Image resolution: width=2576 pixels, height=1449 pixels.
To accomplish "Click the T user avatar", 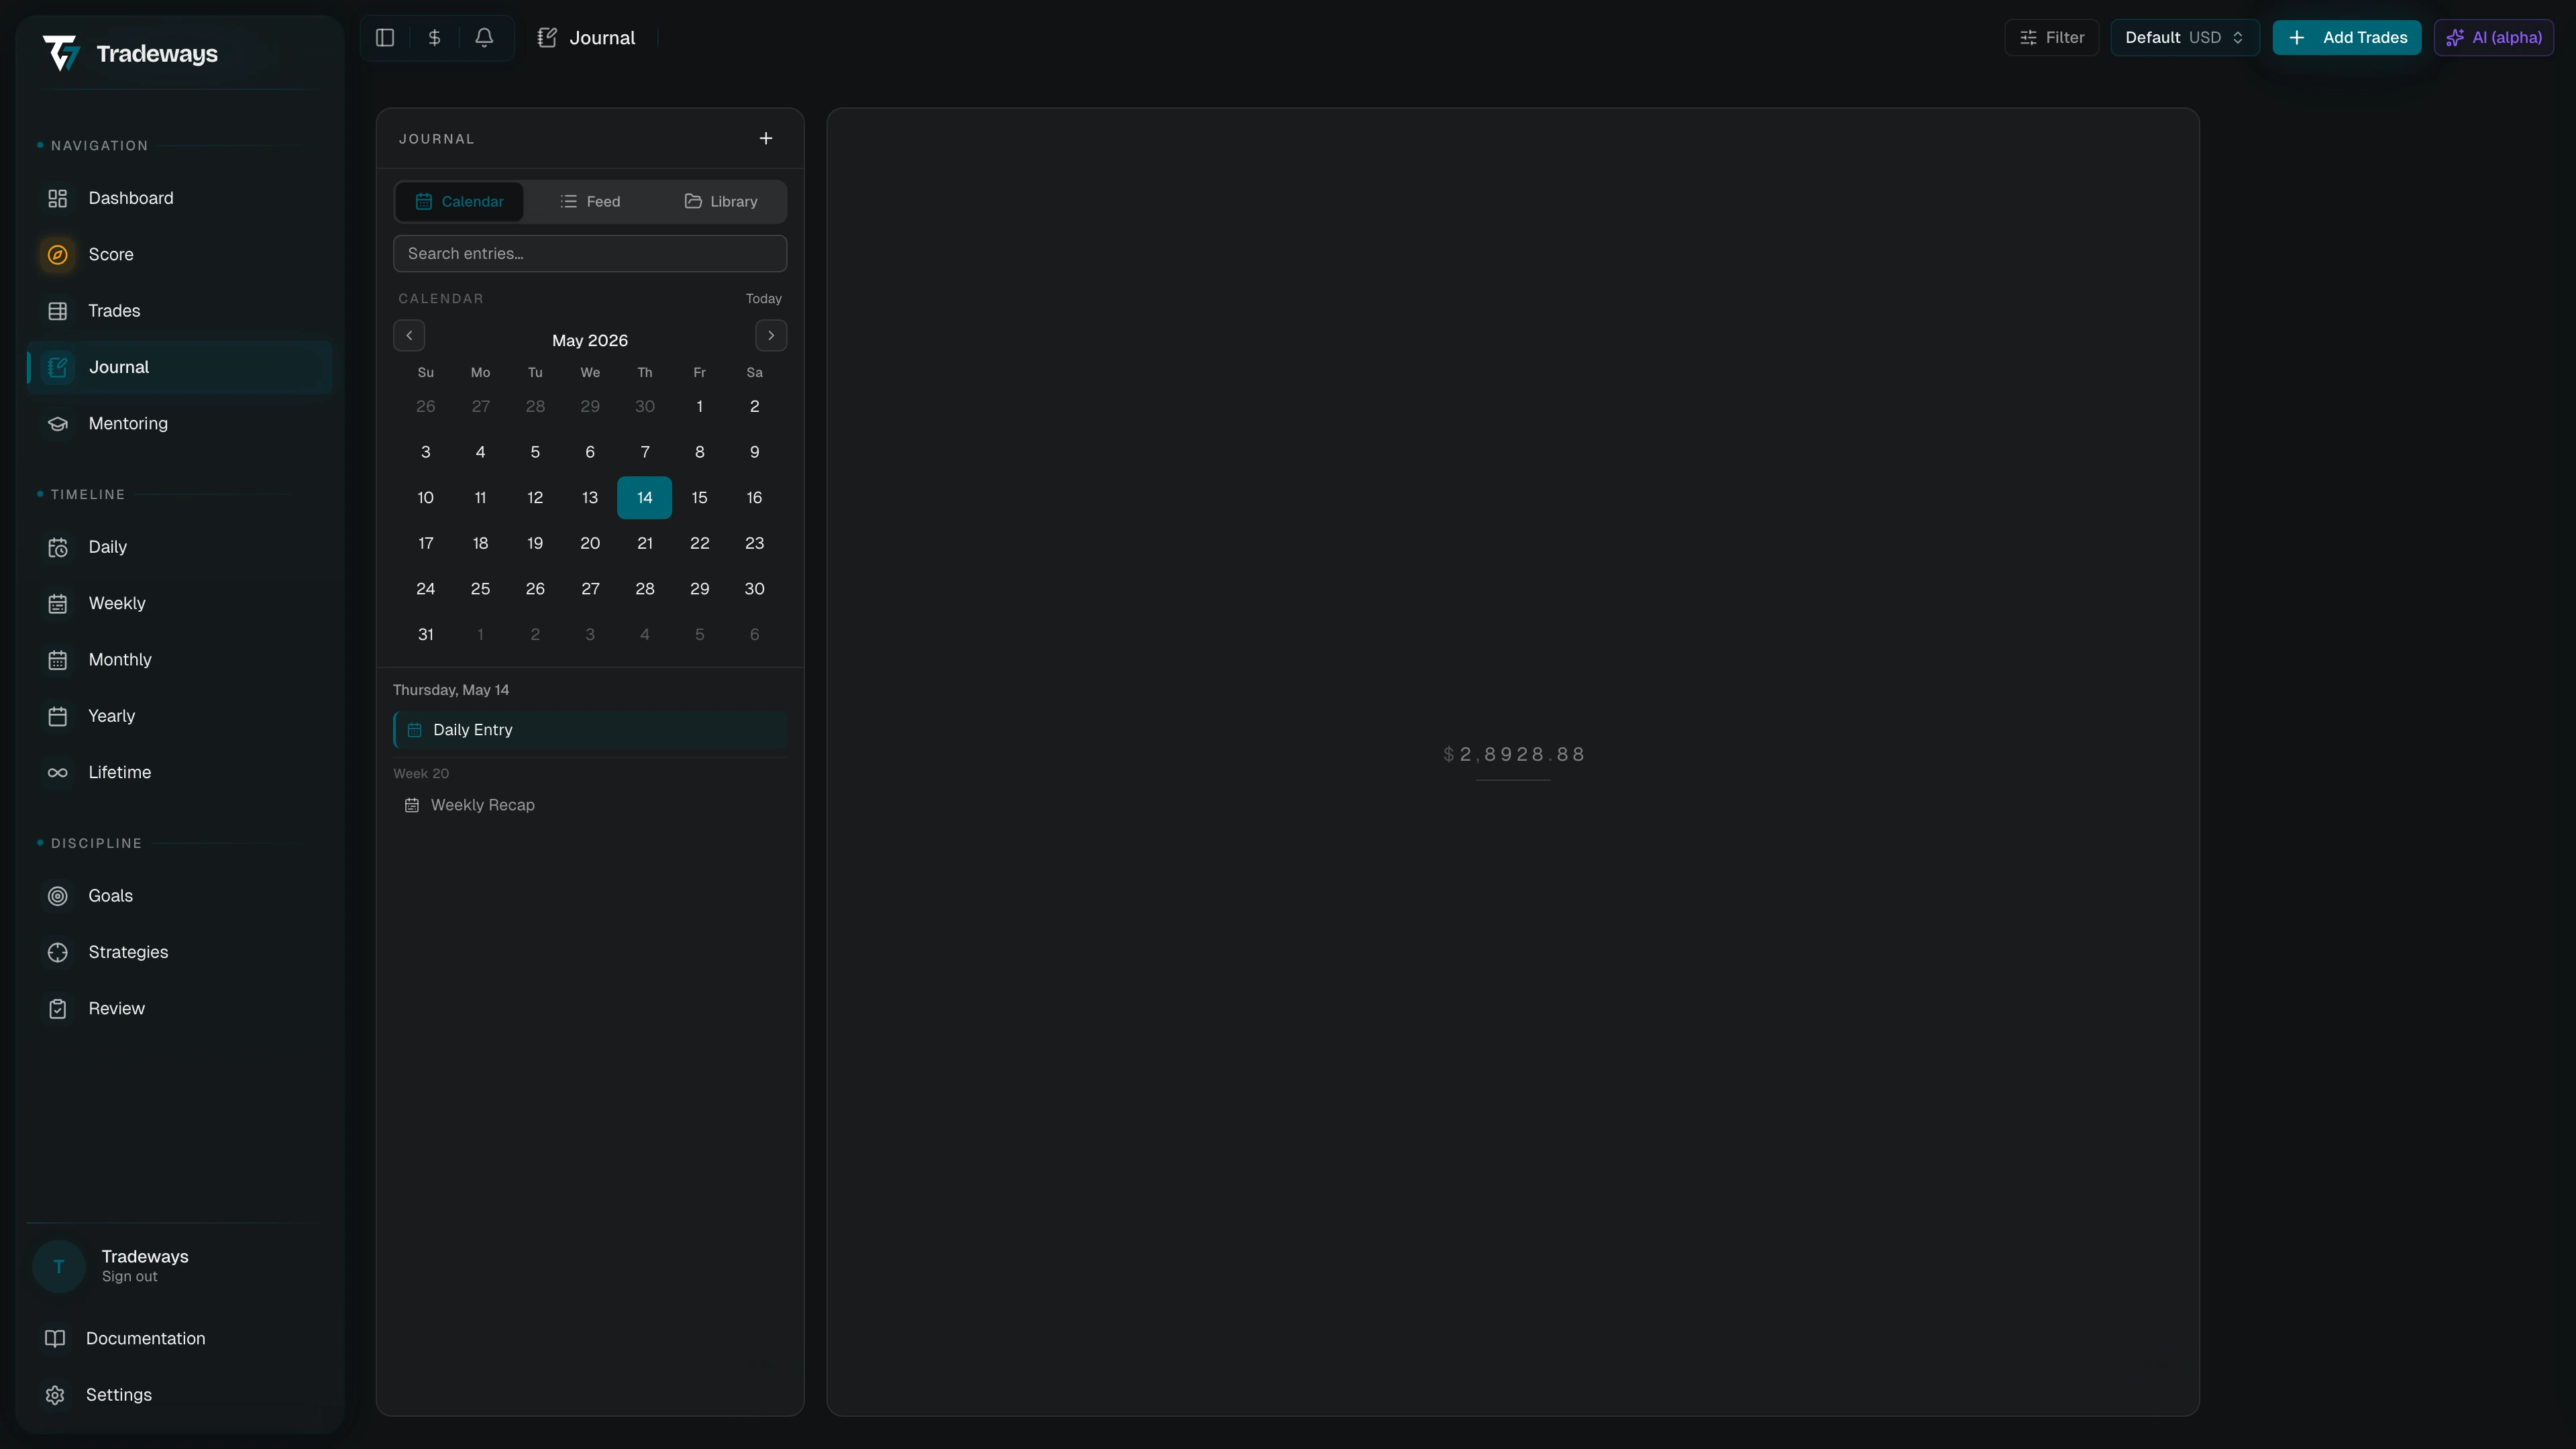I will 59,1266.
